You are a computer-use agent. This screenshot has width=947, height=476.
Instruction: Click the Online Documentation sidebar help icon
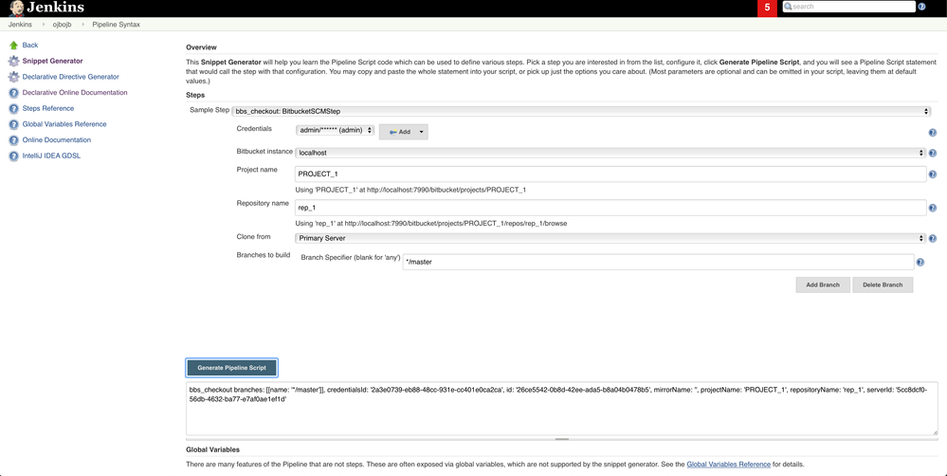[13, 140]
